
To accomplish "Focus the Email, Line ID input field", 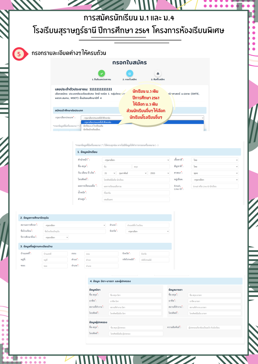I will 215,187.
